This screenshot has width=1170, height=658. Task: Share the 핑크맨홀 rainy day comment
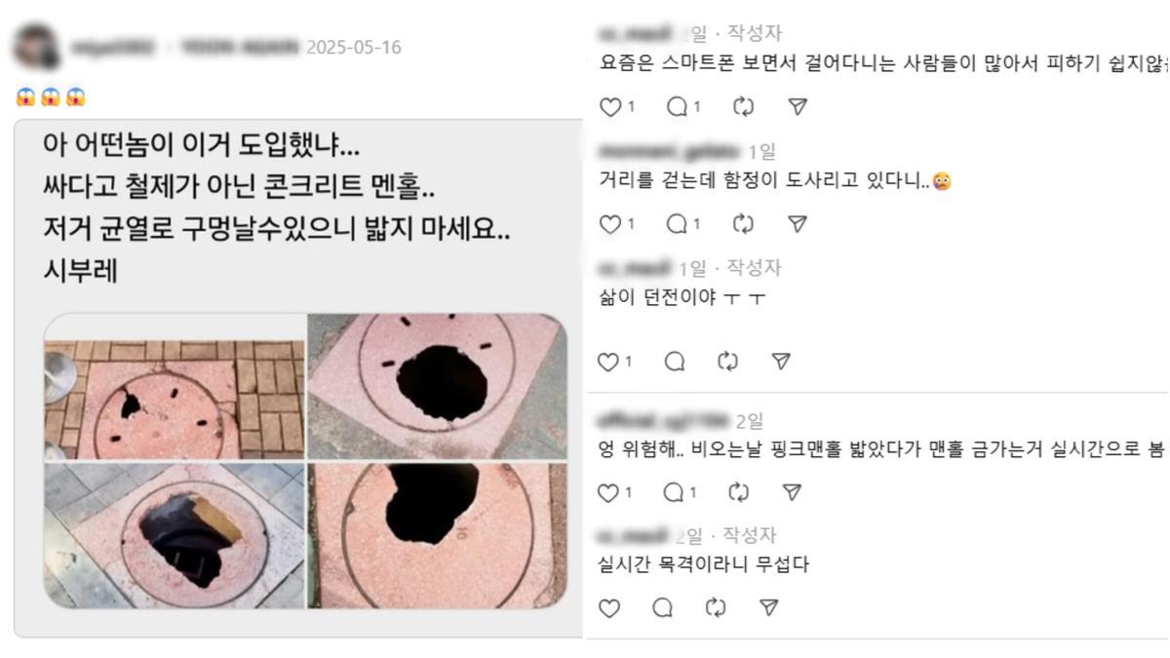click(x=793, y=492)
